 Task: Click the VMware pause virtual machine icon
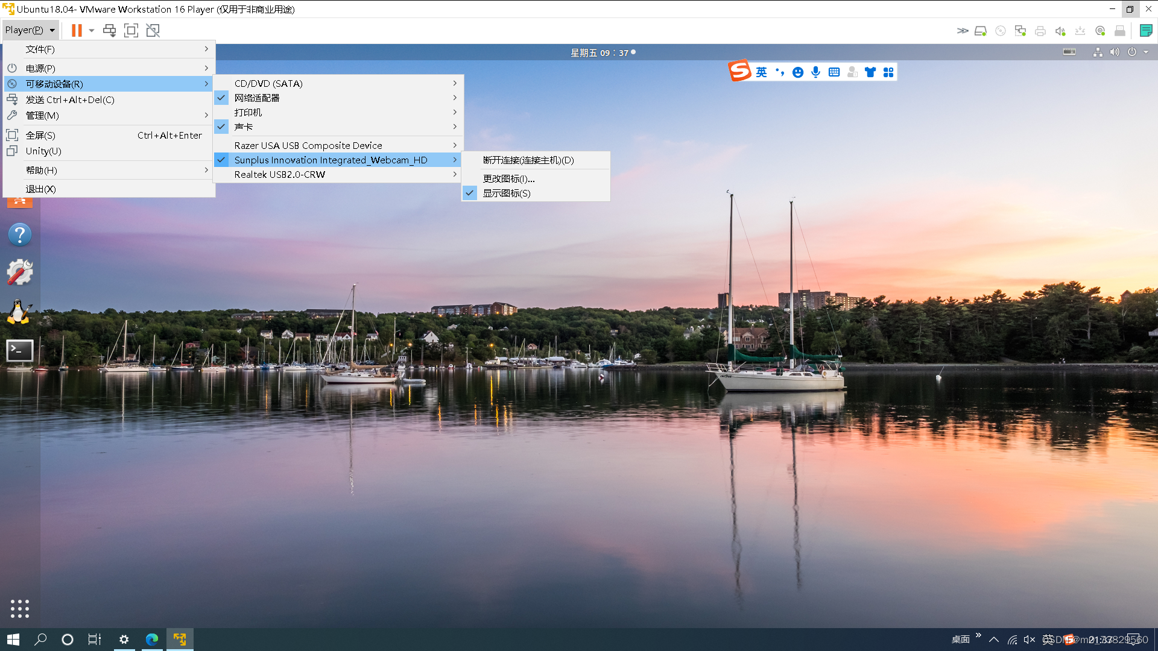[77, 30]
